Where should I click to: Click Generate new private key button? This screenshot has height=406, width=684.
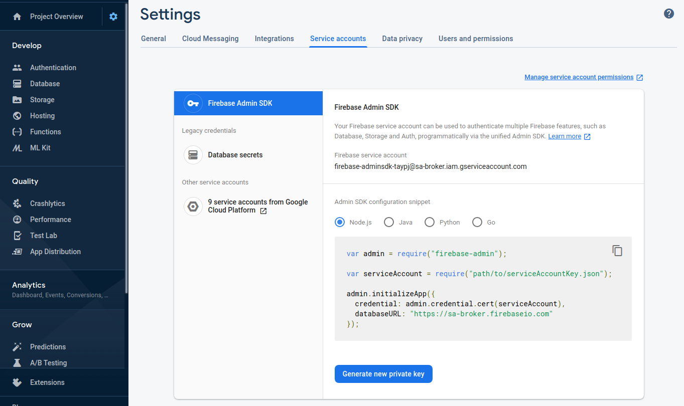(x=383, y=374)
